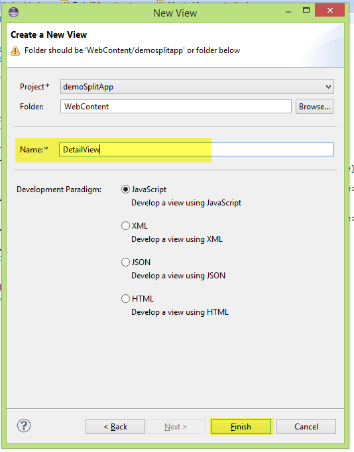The height and width of the screenshot is (452, 354).
Task: Select the XML radio button
Action: pos(125,226)
